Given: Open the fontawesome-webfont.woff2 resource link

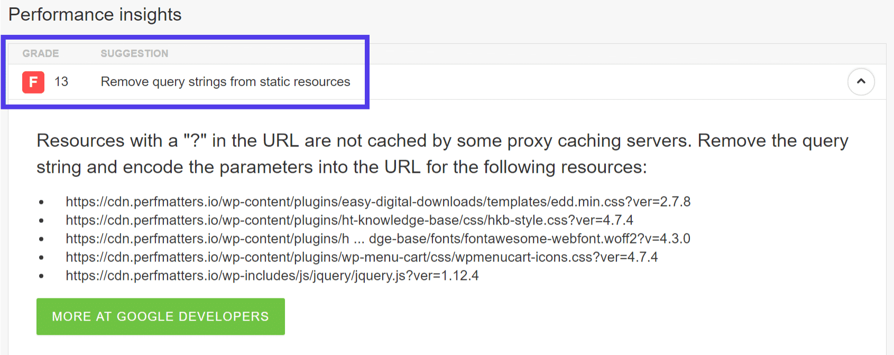Looking at the screenshot, I should (377, 239).
